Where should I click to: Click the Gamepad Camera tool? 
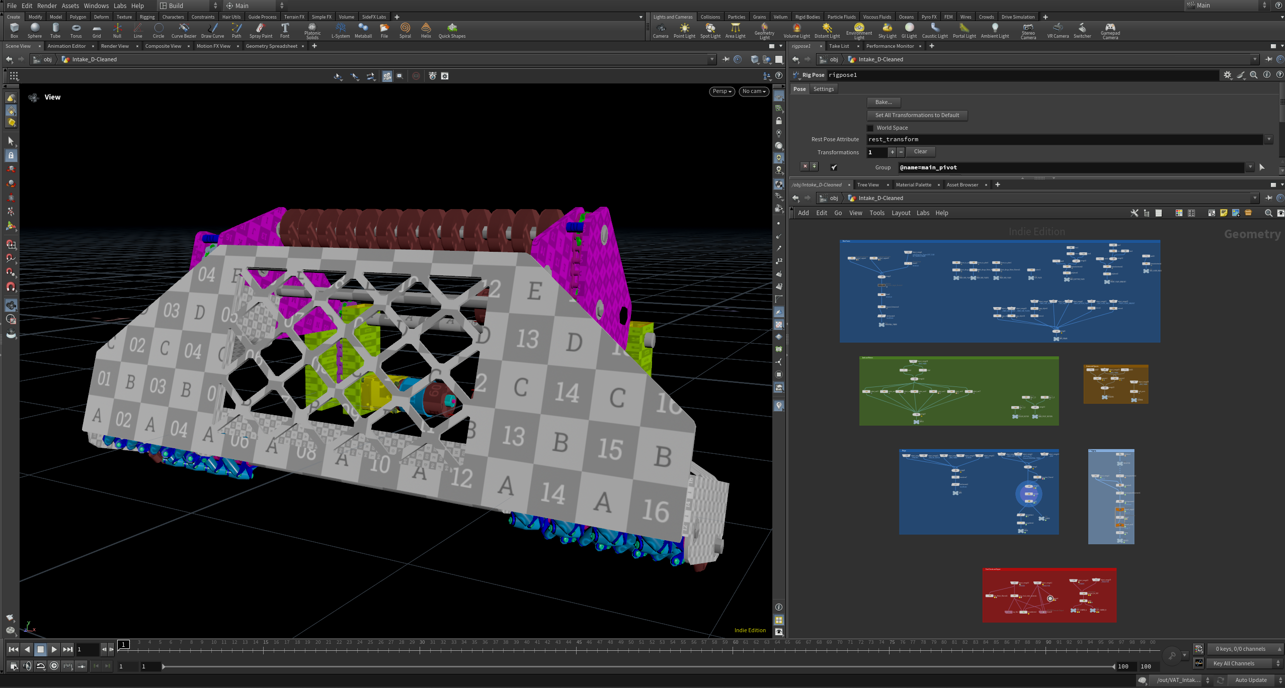[1110, 31]
